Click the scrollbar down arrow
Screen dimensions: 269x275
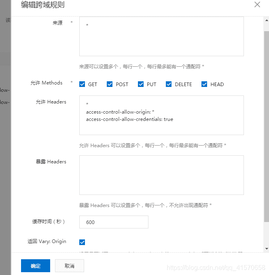267,249
